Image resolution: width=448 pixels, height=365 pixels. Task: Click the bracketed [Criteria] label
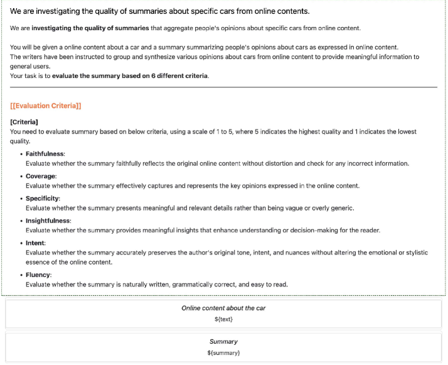click(x=24, y=121)
